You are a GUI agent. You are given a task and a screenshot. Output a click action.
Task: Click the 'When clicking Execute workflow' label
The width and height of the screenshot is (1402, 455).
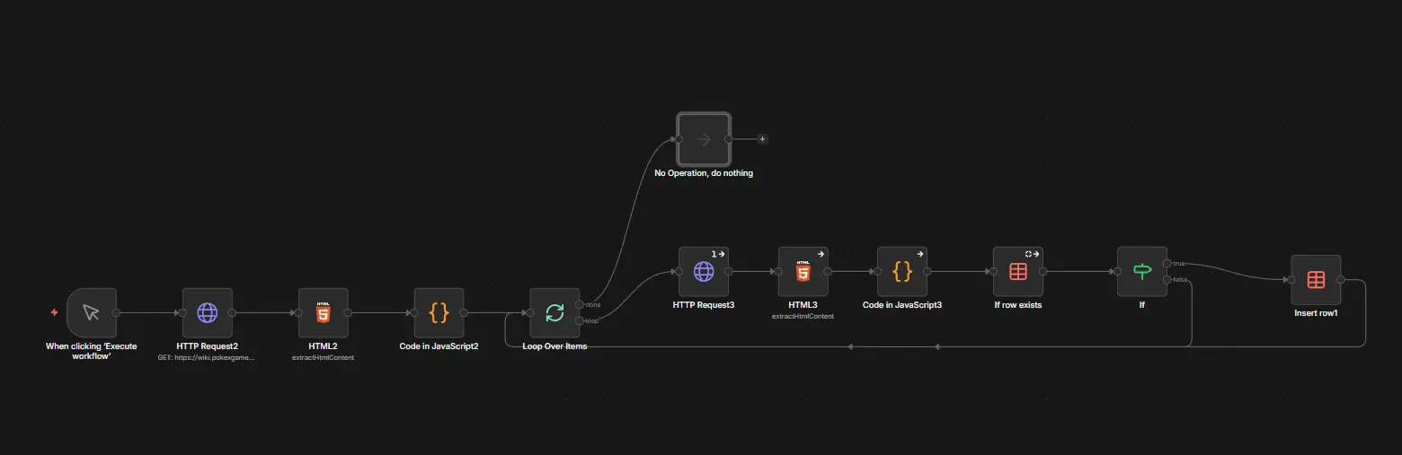pyautogui.click(x=91, y=351)
